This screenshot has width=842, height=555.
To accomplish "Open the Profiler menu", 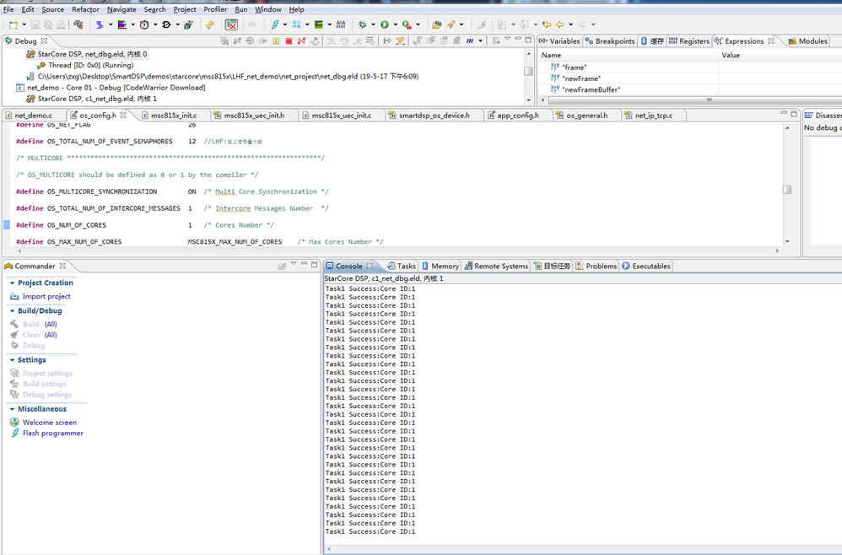I will click(x=215, y=9).
